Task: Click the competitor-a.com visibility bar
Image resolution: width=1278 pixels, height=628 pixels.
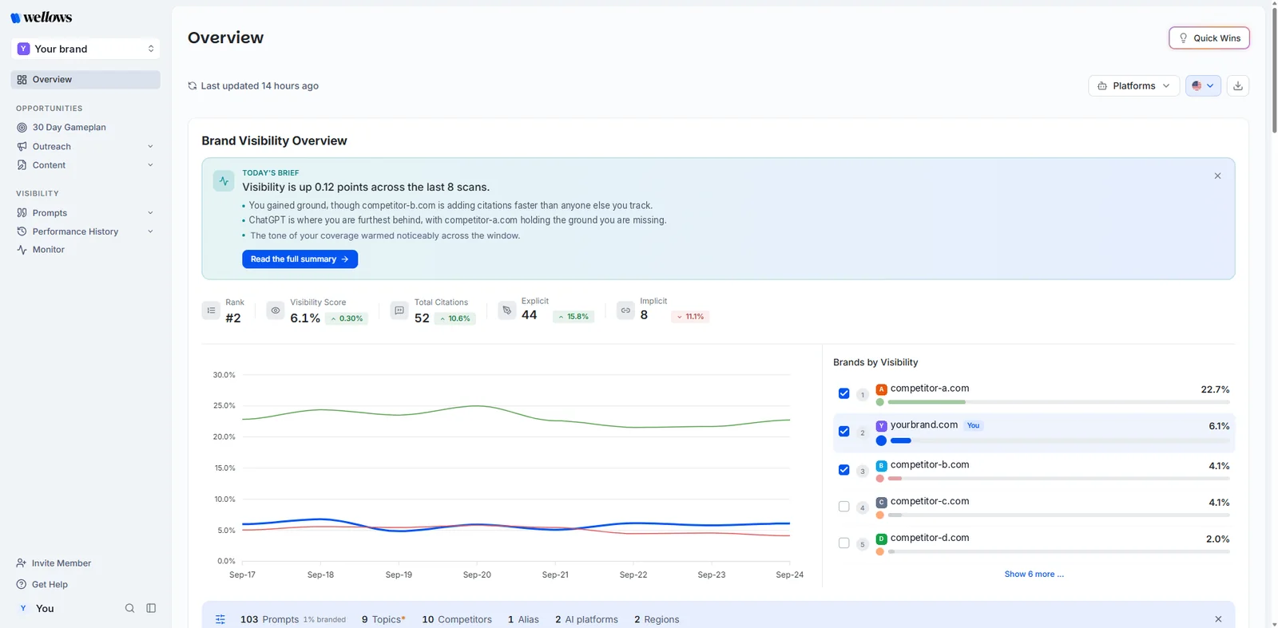Action: point(1058,402)
